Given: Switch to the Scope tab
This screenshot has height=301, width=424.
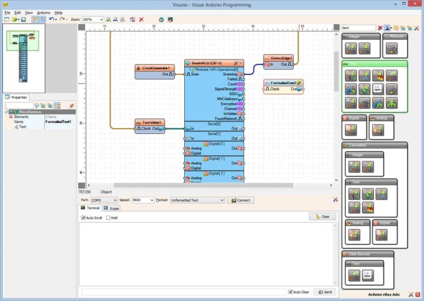Looking at the screenshot, I should pyautogui.click(x=111, y=209).
